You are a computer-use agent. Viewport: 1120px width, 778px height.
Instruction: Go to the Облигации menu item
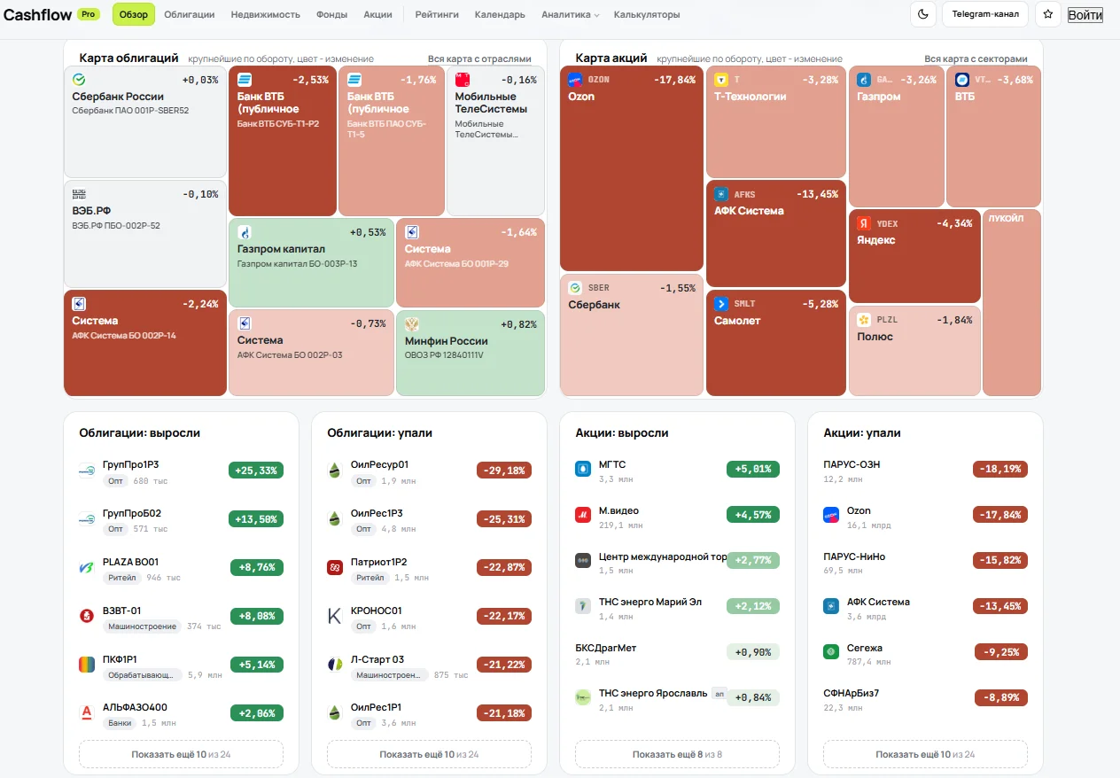coord(190,15)
